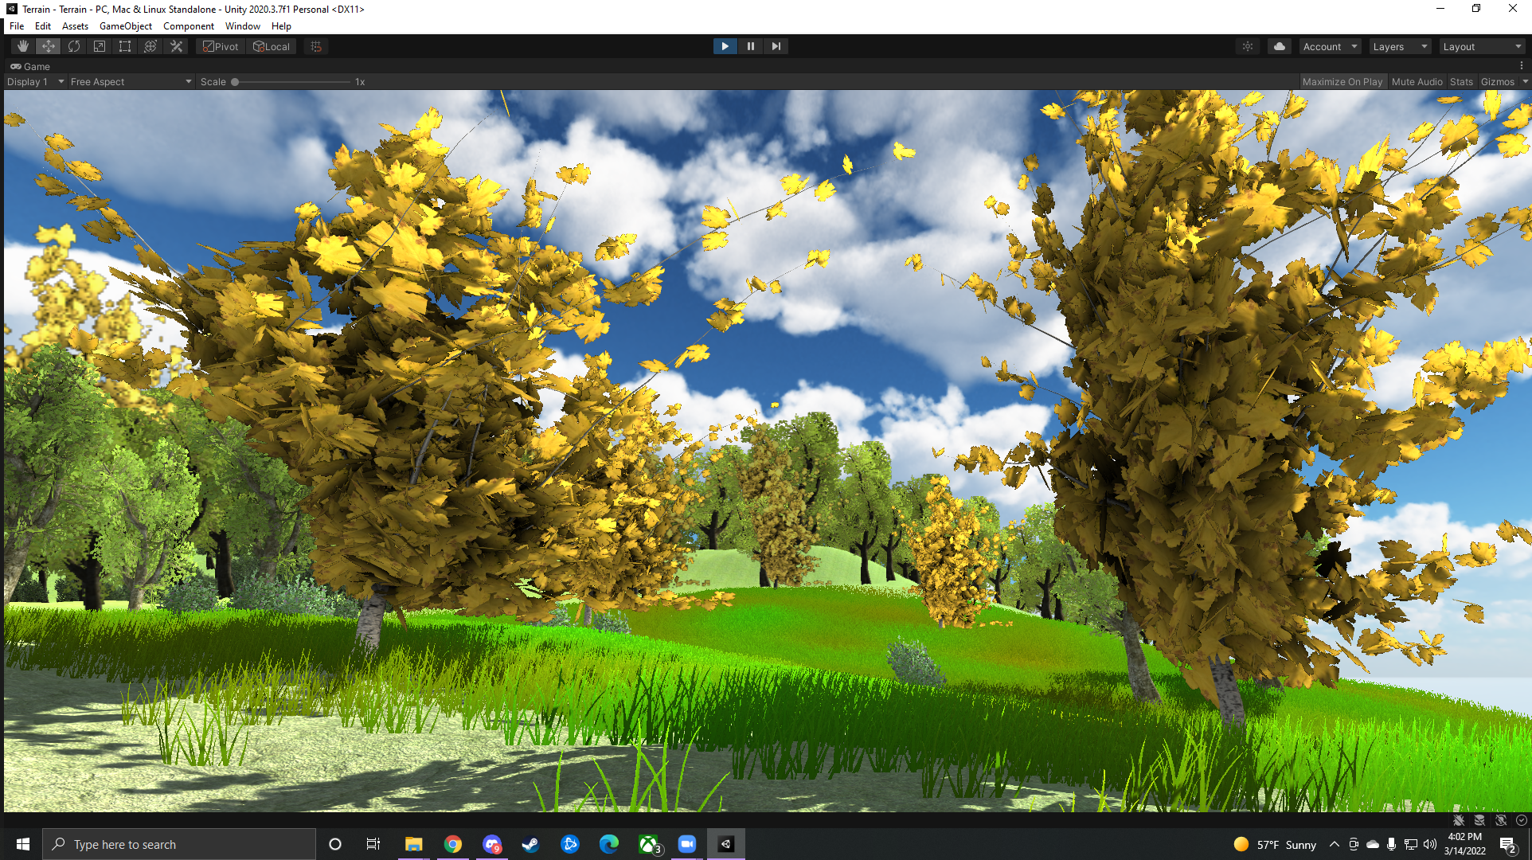Open the Display 1 dropdown
The image size is (1532, 860).
[x=35, y=81]
